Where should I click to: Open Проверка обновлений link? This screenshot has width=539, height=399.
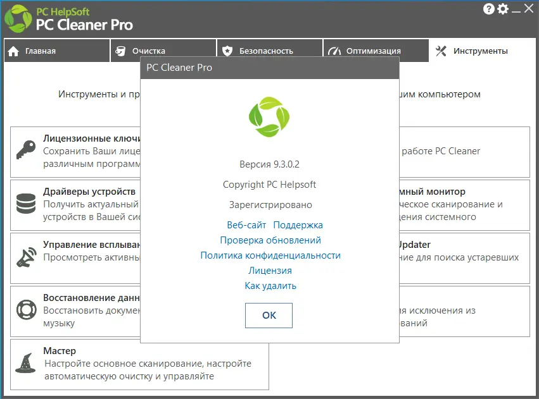(x=269, y=240)
